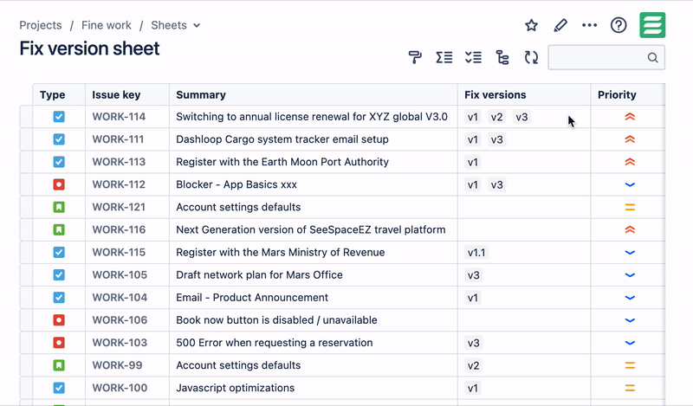Select the 'Blocker - App Basics xxx' summary
The width and height of the screenshot is (693, 406).
pos(236,184)
